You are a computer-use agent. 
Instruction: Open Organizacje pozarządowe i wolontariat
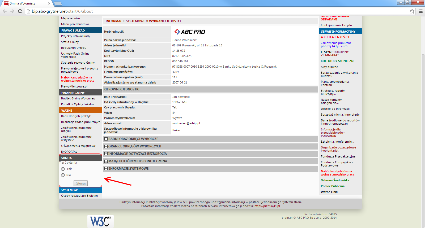click(x=338, y=149)
